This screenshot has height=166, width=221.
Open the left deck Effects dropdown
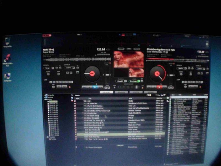(x=49, y=68)
